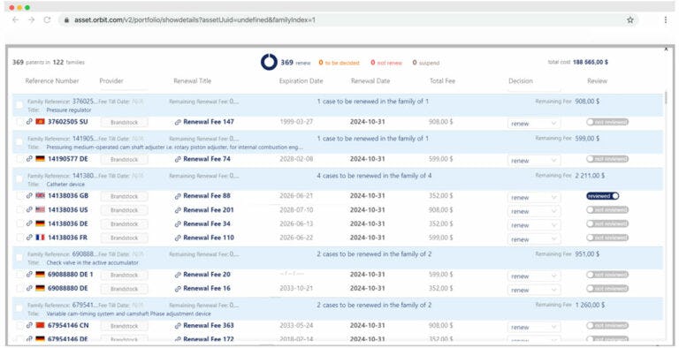This screenshot has height=348, width=679.
Task: Reload the page with refresh icon
Action: 47,20
